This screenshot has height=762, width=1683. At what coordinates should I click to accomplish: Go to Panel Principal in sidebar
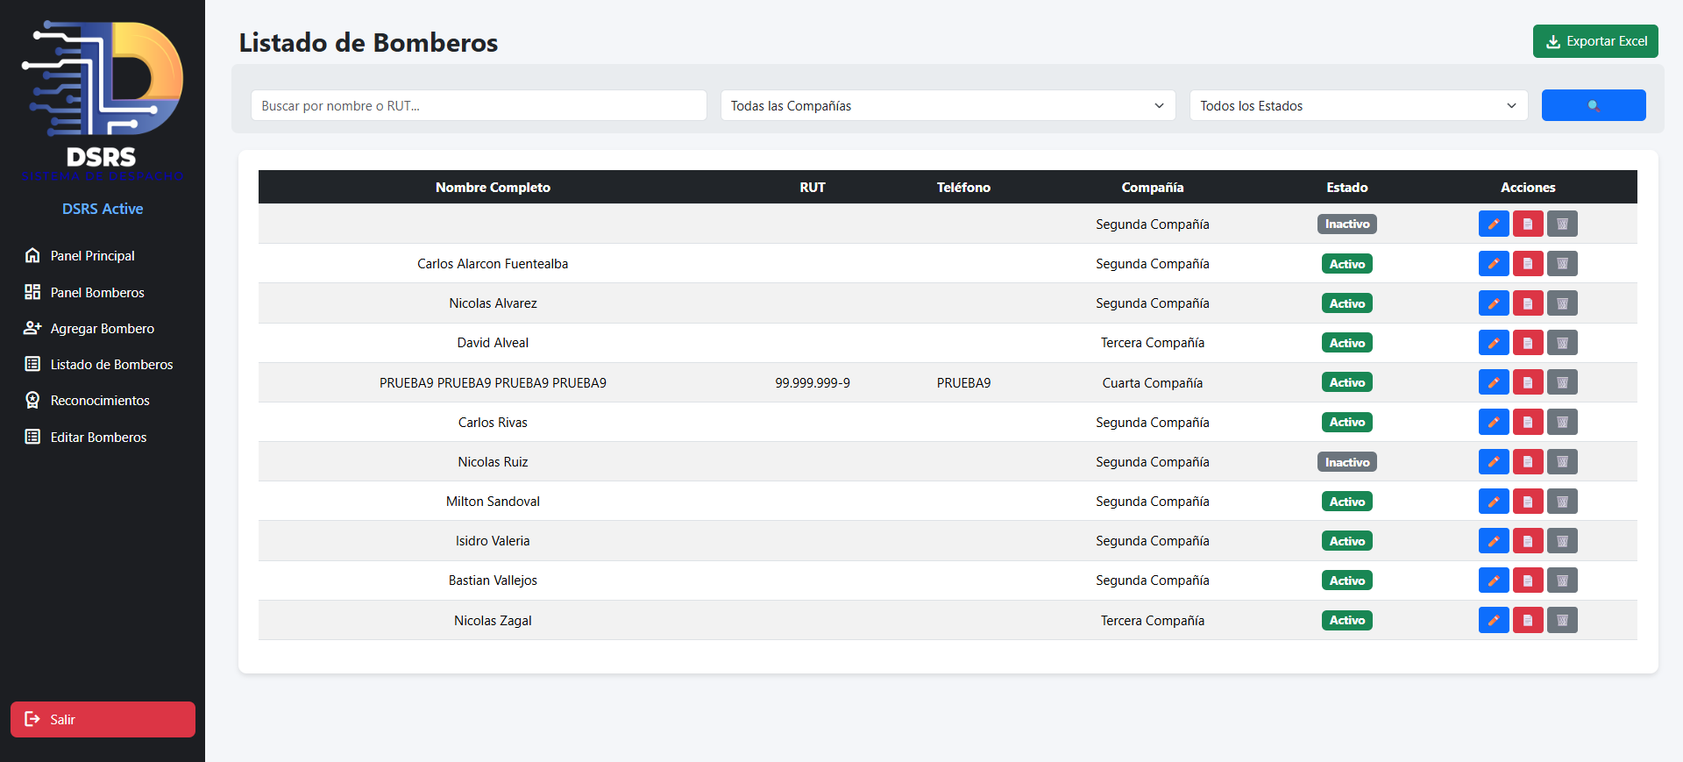tap(92, 256)
